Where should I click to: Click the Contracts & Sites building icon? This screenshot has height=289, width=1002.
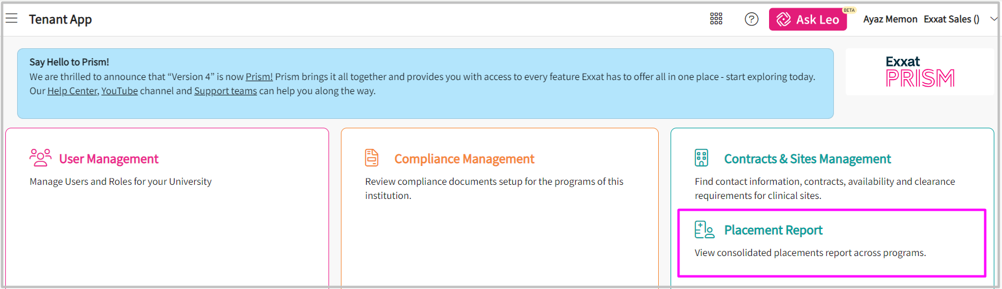point(701,158)
